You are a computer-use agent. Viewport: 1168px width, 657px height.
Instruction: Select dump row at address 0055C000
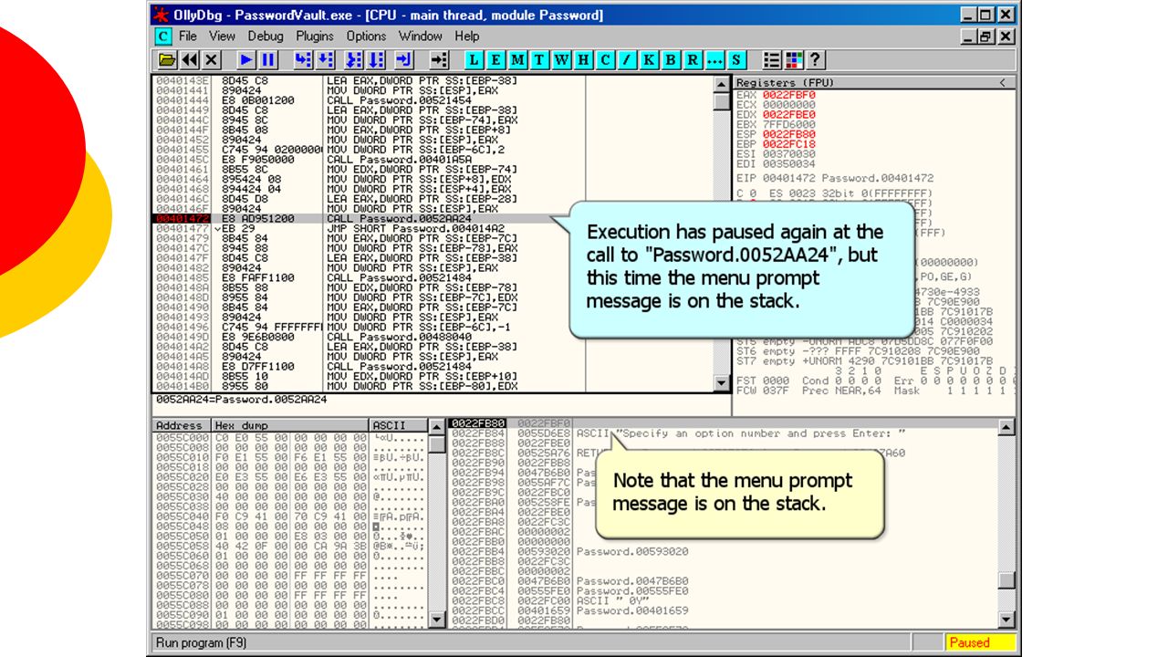(290, 438)
